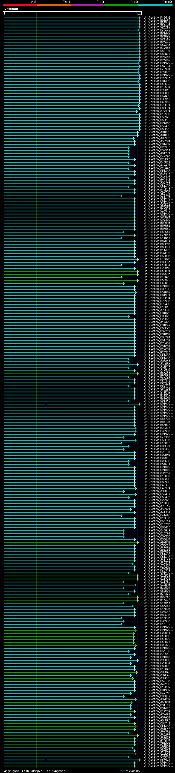
Task: Click the white query sequence bar
Action: coord(72,12)
